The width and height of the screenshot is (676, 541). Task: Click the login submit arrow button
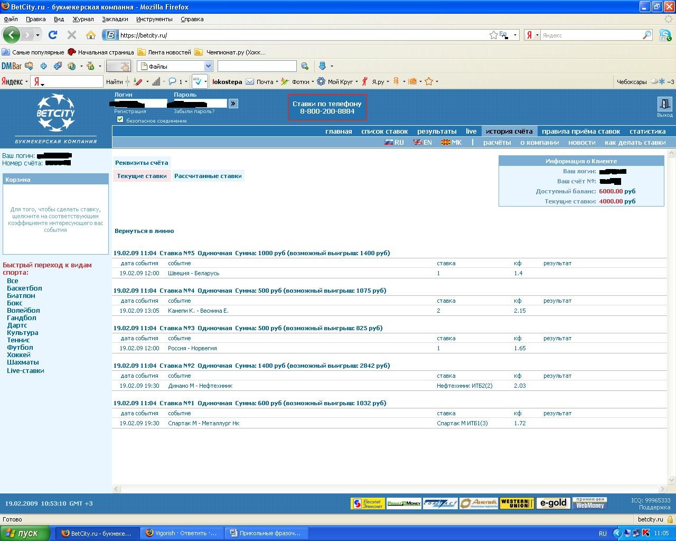pyautogui.click(x=233, y=104)
